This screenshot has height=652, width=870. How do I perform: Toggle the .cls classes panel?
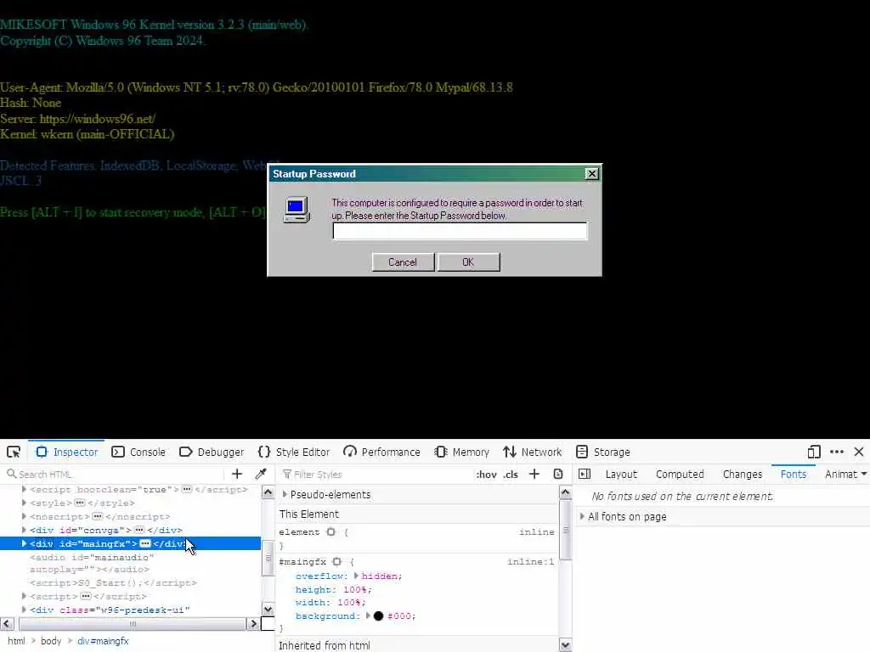pos(511,475)
